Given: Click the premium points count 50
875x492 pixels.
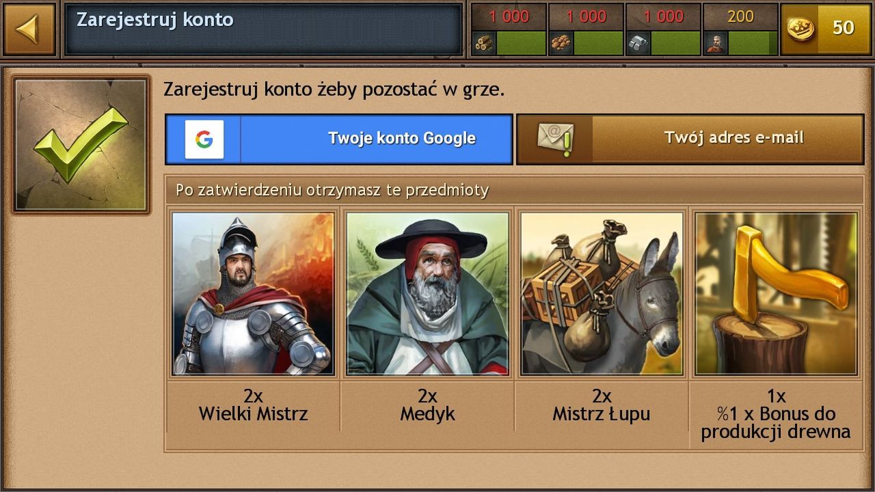Looking at the screenshot, I should tap(843, 27).
